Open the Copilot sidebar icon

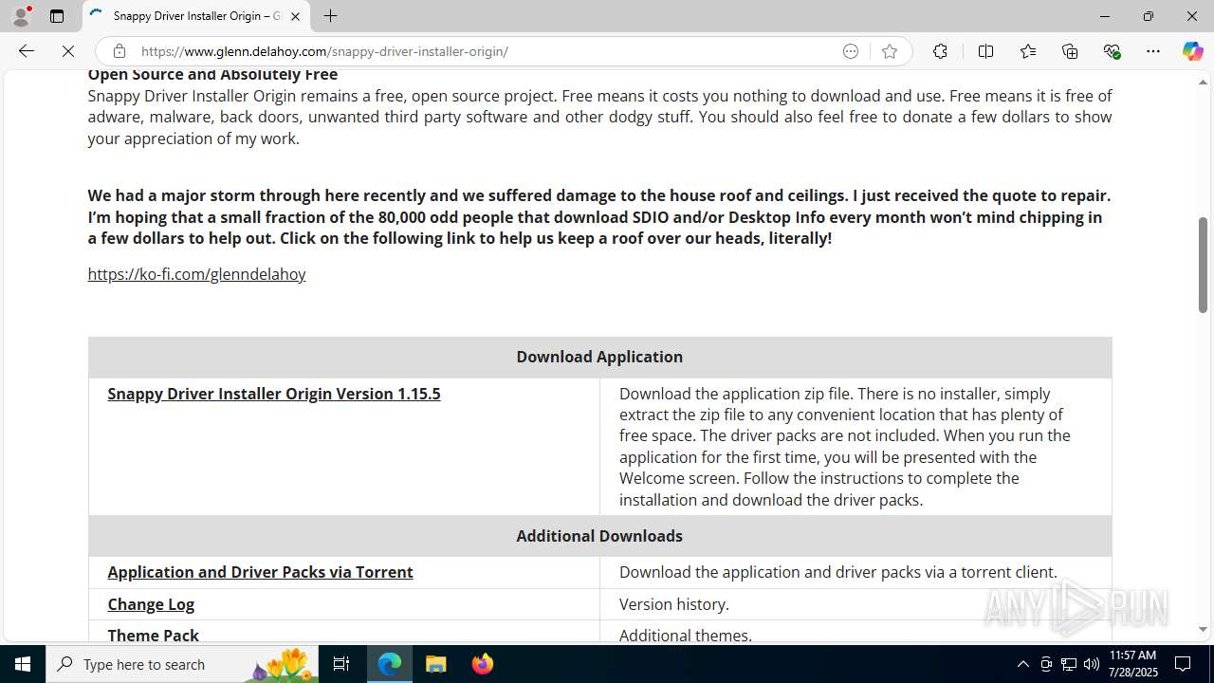click(1192, 51)
